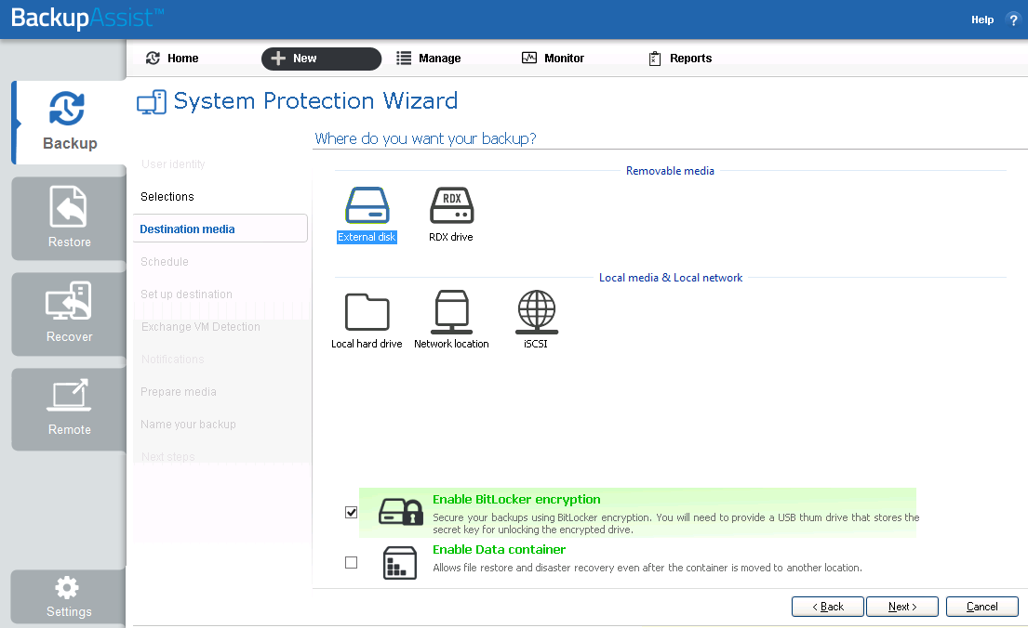Click the BitLocker encrypted drive icon
Screen dimensions: 1028x628
(x=401, y=512)
